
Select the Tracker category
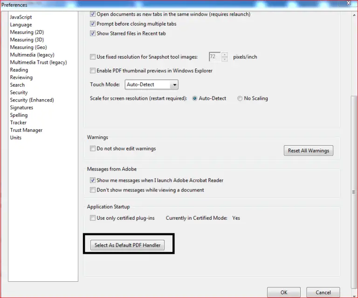(x=18, y=122)
